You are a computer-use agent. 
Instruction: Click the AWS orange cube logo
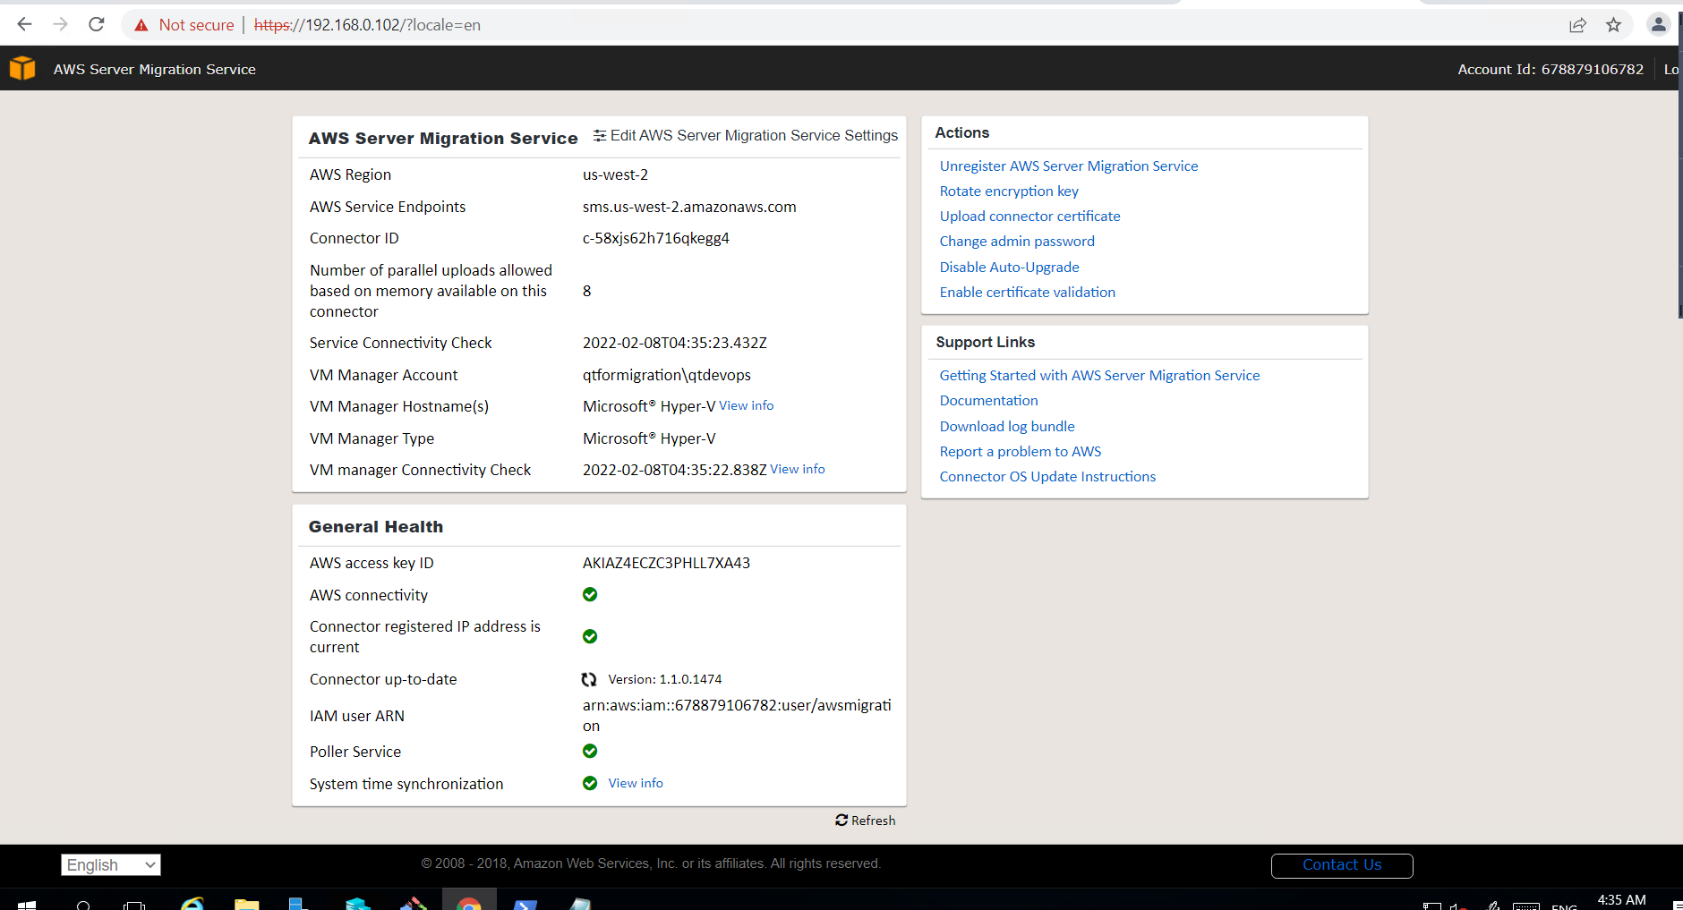click(x=22, y=68)
